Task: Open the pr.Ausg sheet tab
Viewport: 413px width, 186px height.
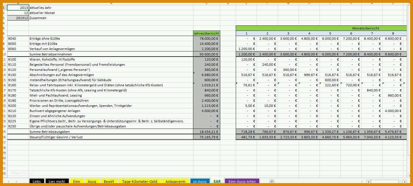Action: tap(200, 181)
